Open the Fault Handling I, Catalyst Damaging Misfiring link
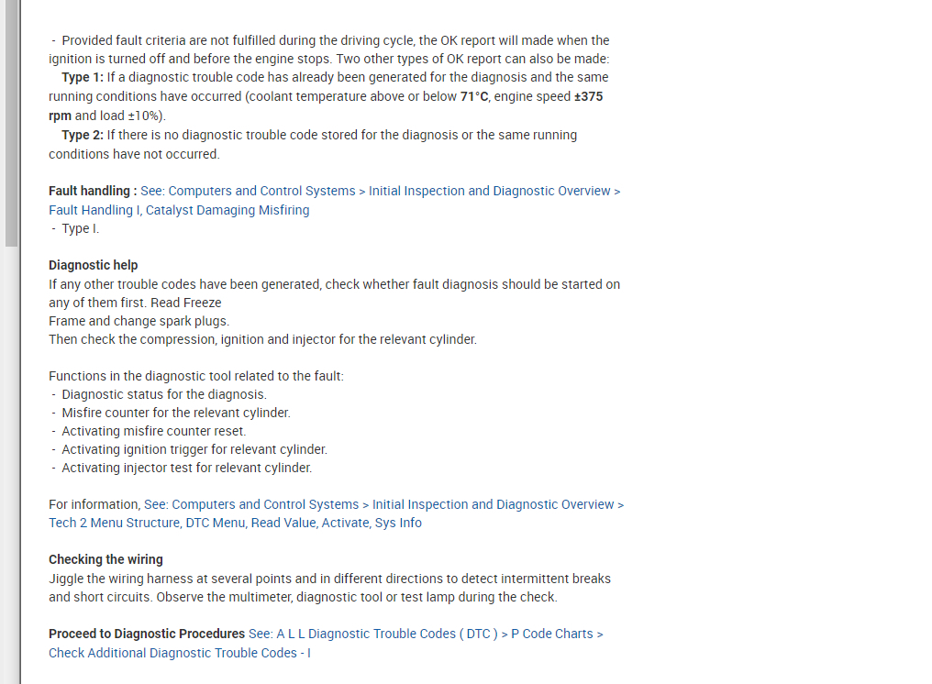This screenshot has width=932, height=684. click(x=179, y=210)
